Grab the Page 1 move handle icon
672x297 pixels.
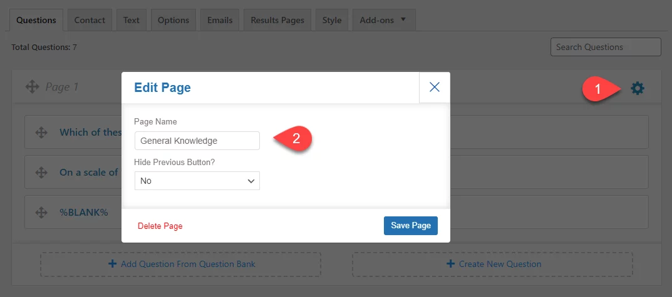32,87
